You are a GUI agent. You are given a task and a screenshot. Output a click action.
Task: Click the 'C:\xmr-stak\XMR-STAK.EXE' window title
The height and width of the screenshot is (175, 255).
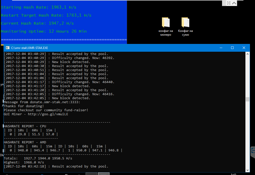(x=29, y=48)
